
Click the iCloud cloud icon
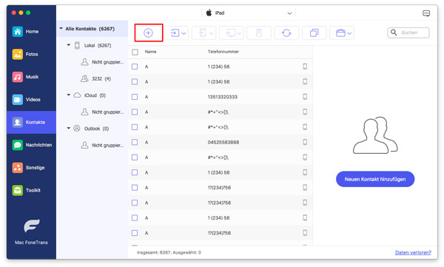point(77,95)
